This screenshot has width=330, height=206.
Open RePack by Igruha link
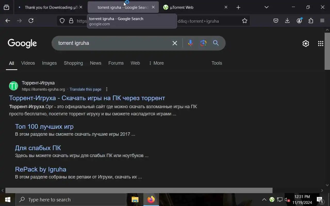click(x=41, y=169)
